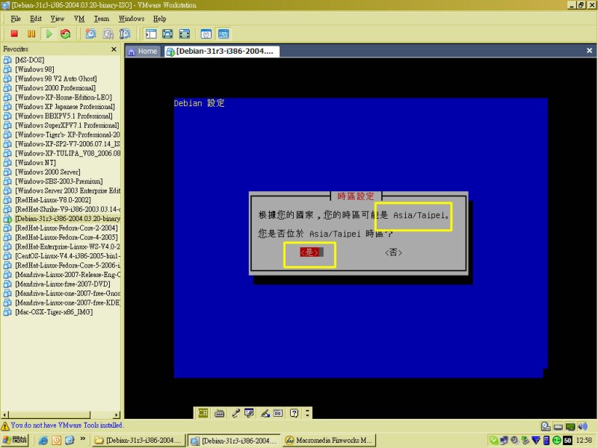Click the VMware Tools not installed warning text
598x448 pixels.
67,425
